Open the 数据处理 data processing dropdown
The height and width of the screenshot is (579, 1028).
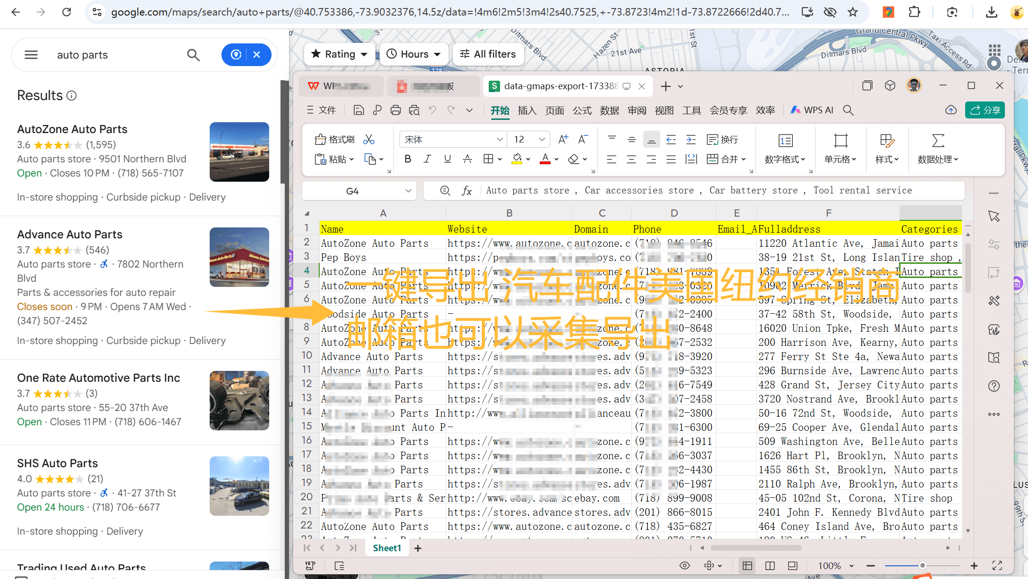point(938,159)
